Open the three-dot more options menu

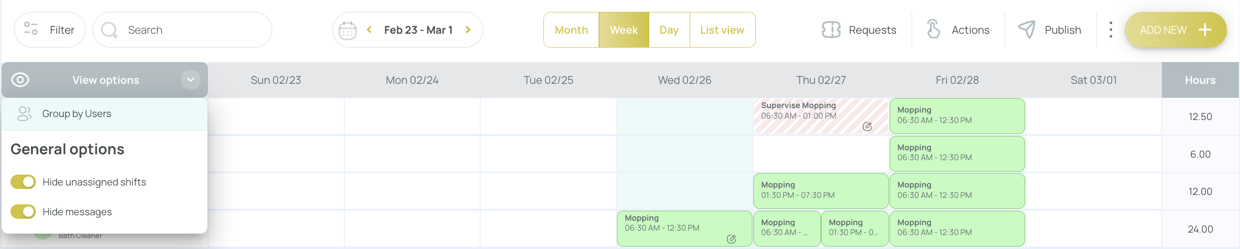coord(1111,30)
